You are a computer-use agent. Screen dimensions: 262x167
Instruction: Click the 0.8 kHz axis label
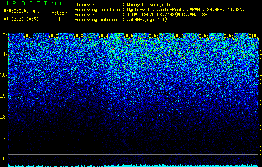pos(4,117)
